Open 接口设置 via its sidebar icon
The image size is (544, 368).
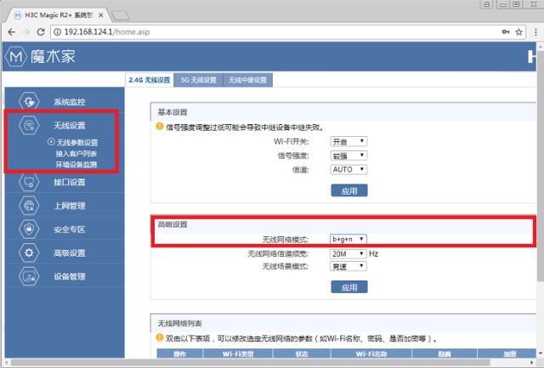point(29,182)
